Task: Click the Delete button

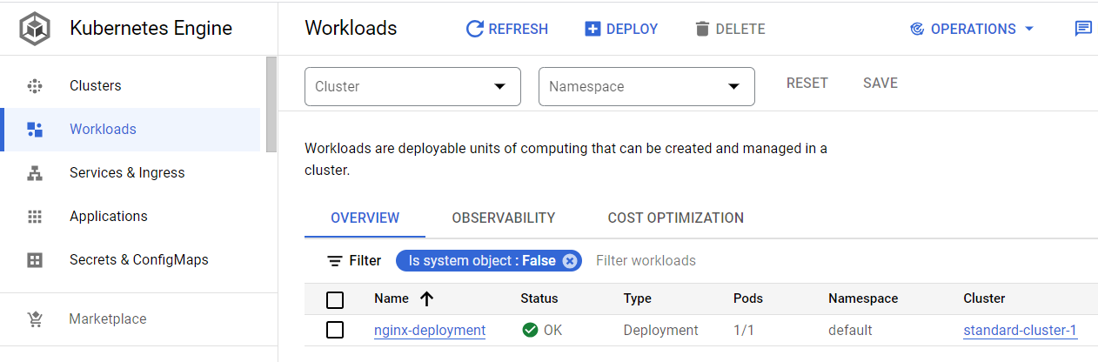Action: (x=730, y=29)
